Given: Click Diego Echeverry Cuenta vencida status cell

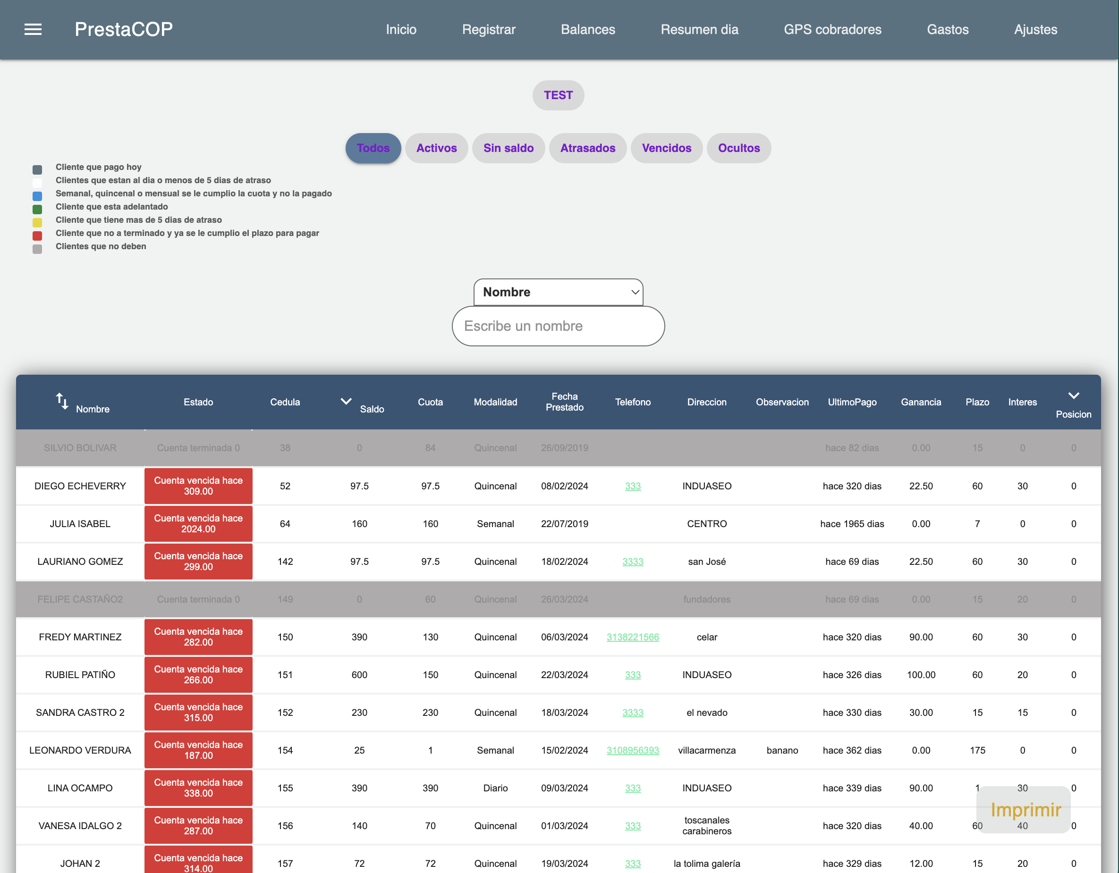Looking at the screenshot, I should point(198,486).
